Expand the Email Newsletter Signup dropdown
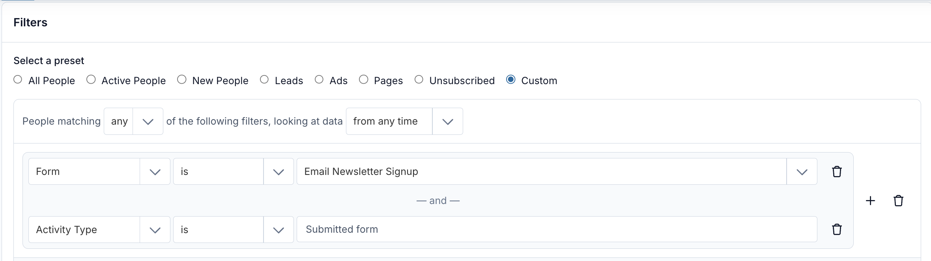This screenshot has width=931, height=261. 557,171
